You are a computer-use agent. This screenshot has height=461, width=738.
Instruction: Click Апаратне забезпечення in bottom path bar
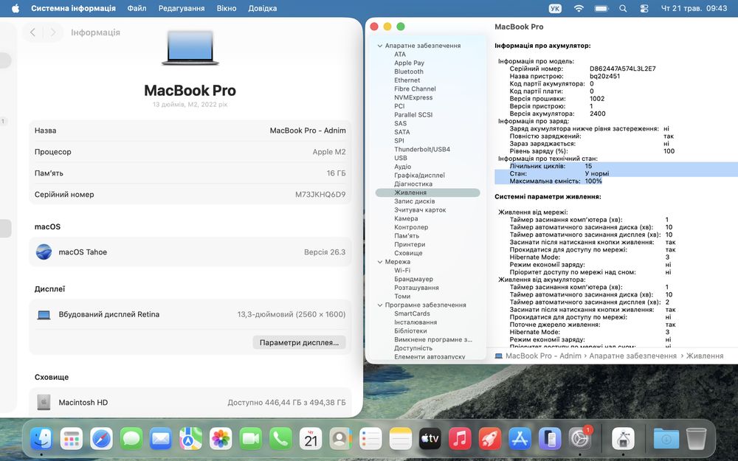(x=632, y=356)
